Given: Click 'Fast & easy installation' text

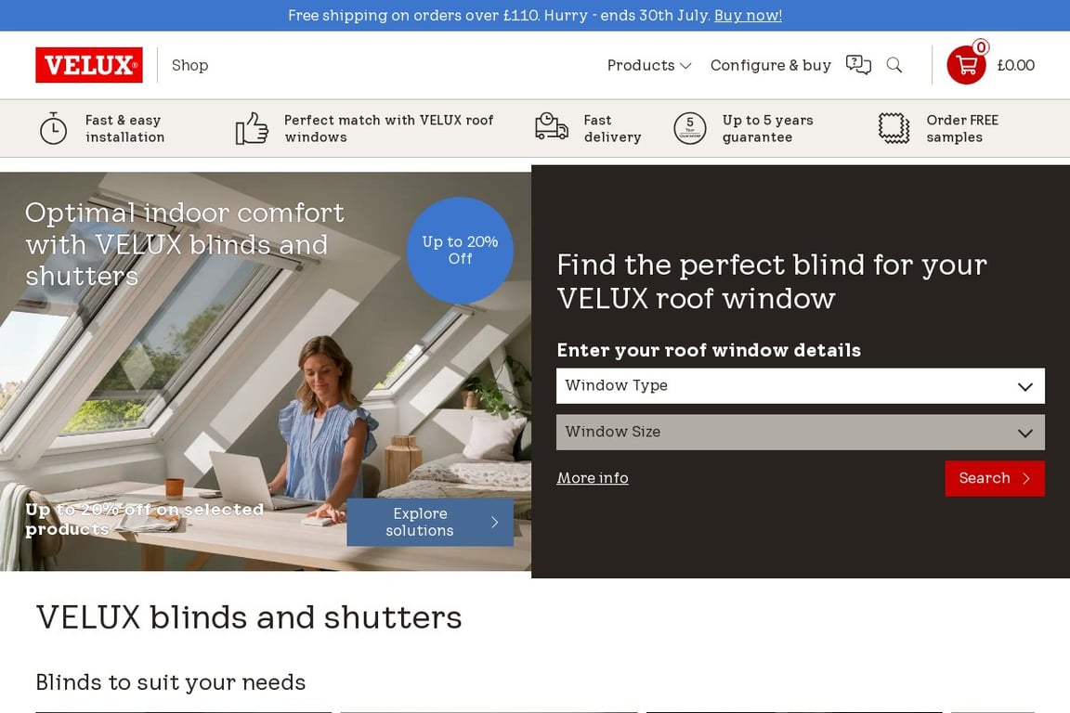Looking at the screenshot, I should (x=124, y=128).
